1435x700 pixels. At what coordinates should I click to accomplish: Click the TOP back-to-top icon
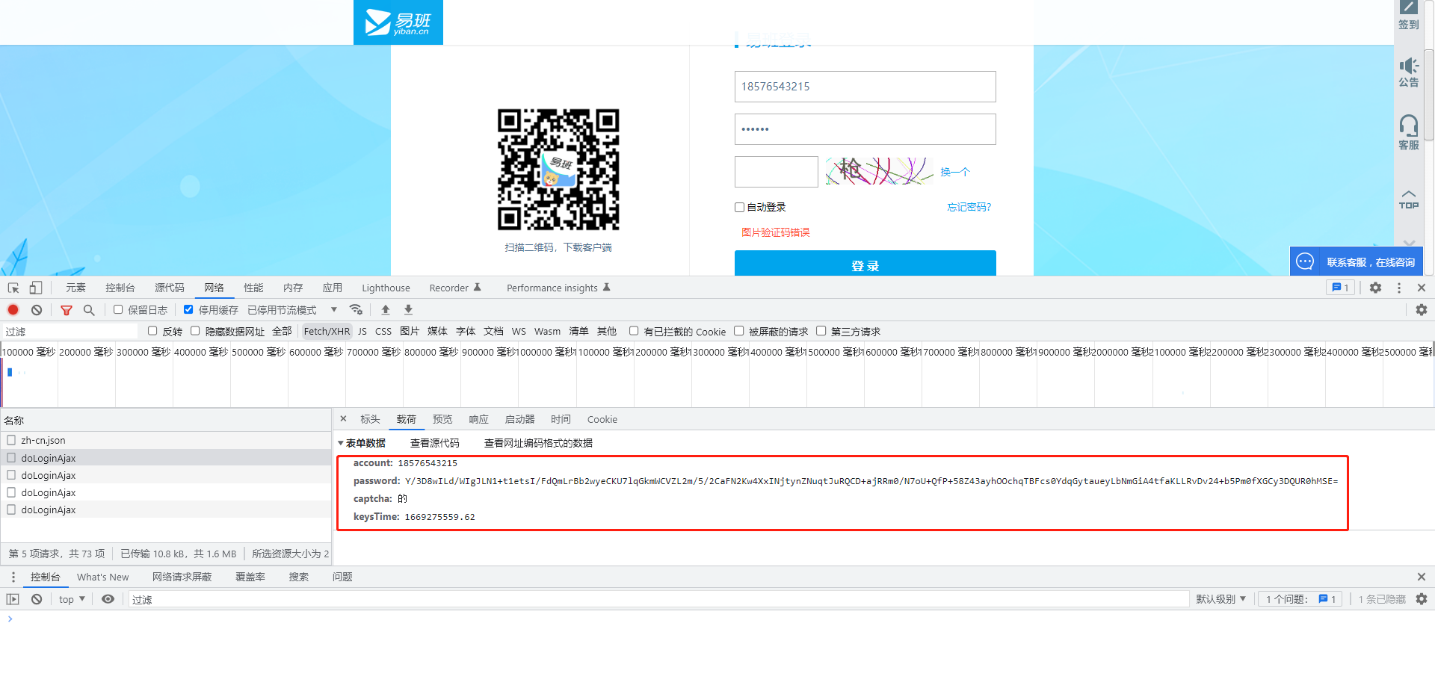point(1409,199)
